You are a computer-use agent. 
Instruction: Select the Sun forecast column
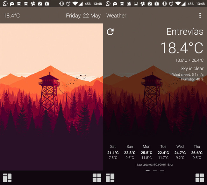tap(130, 152)
